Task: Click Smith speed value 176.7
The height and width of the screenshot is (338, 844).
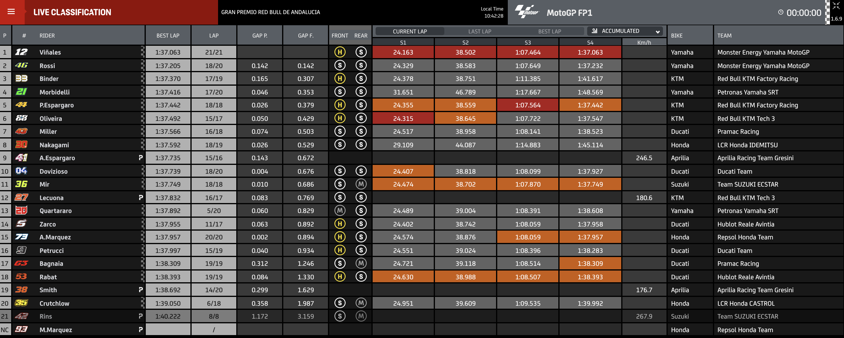Action: click(644, 290)
